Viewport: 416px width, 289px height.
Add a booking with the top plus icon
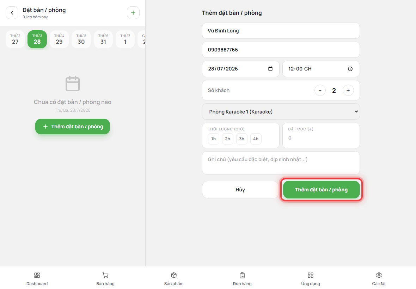tap(133, 13)
